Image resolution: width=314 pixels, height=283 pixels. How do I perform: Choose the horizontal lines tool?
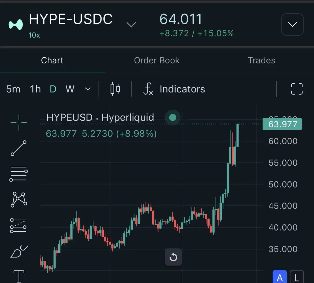(x=19, y=174)
